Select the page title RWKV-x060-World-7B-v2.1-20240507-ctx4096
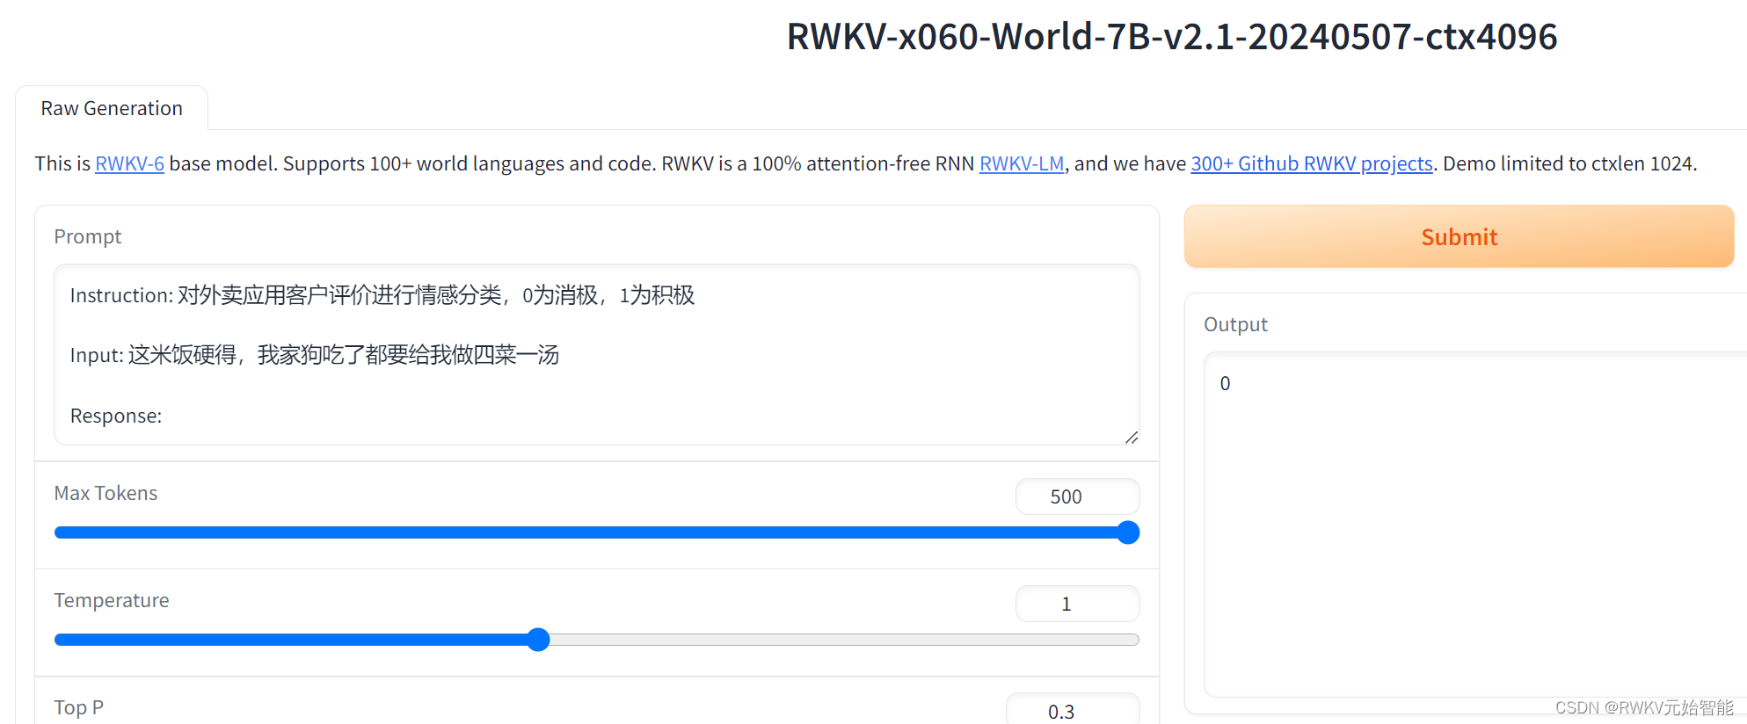 point(1172,37)
